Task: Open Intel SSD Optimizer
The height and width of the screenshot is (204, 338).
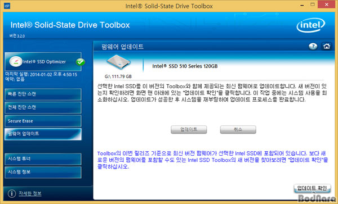Action: pyautogui.click(x=43, y=62)
